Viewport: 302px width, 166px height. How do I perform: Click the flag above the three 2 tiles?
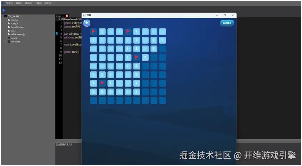pyautogui.click(x=102, y=83)
